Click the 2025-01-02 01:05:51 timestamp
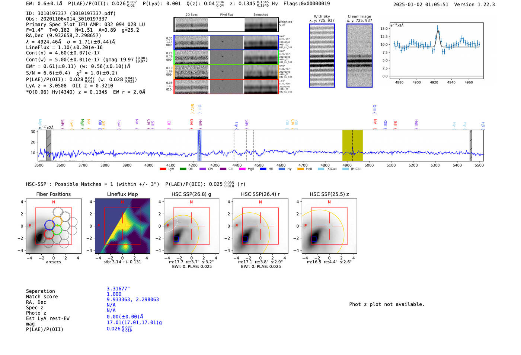The width and height of the screenshot is (521, 355). pyautogui.click(x=421, y=4)
